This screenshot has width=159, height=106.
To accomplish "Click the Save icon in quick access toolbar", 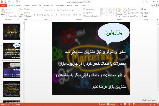I will (6, 2).
